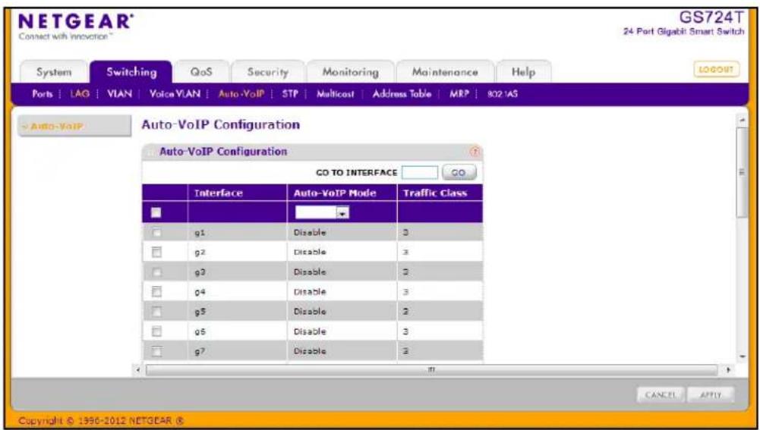Click the Disable mode cell in row g7

[x=311, y=351]
